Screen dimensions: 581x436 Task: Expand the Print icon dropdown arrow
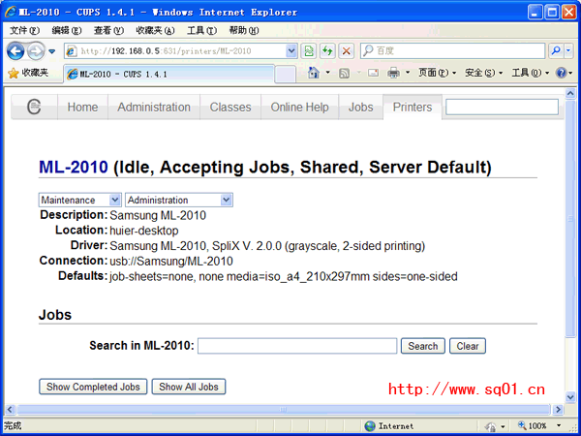click(408, 73)
